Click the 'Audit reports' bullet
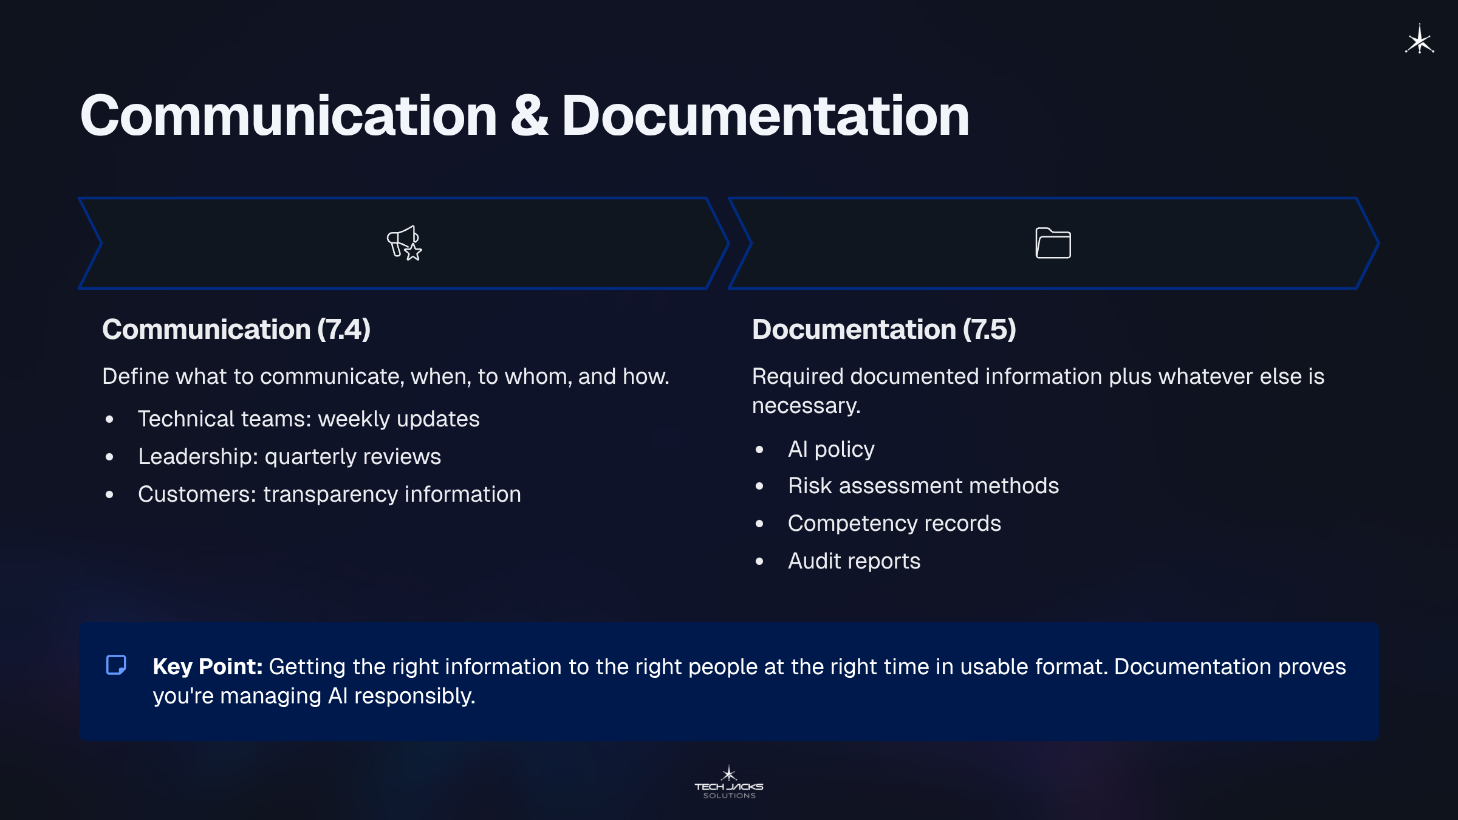 854,561
